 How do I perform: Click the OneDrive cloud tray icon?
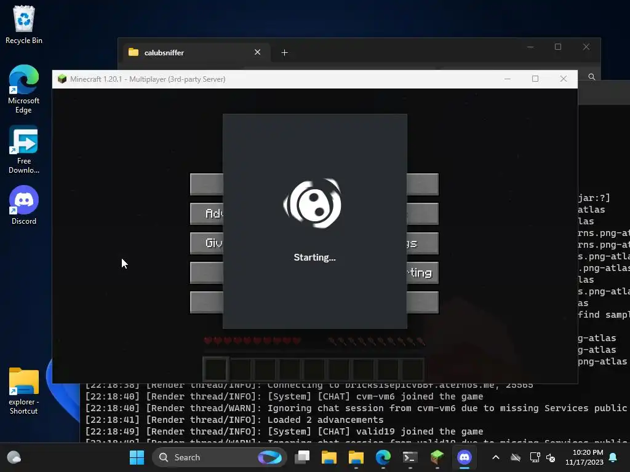point(516,457)
